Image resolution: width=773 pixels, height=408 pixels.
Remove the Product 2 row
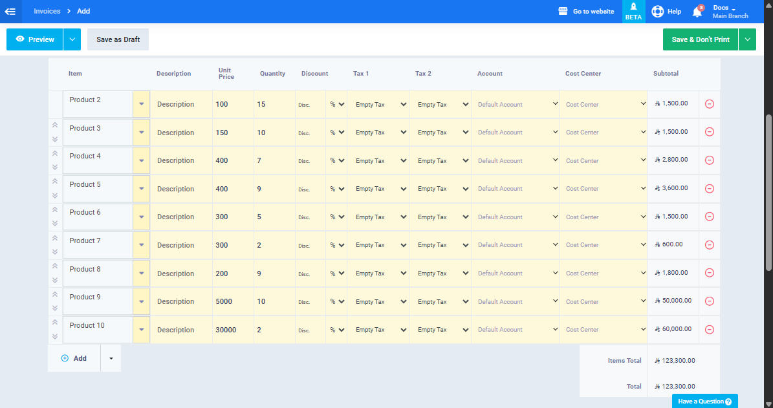(x=709, y=104)
